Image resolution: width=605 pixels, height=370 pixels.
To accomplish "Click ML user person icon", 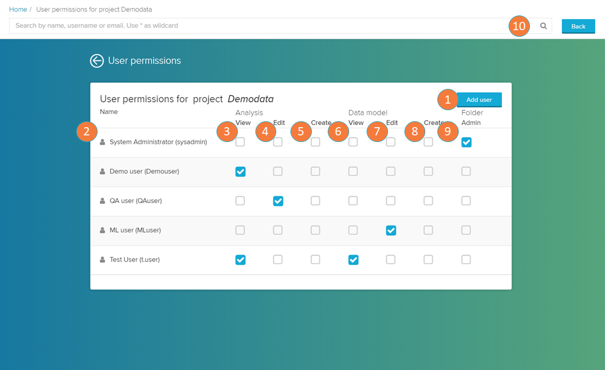I will coord(102,231).
